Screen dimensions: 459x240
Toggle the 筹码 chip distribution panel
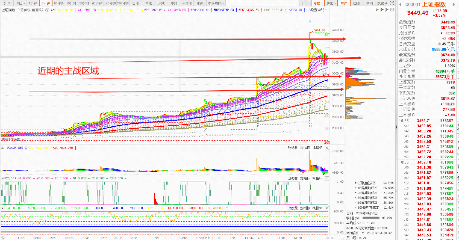[x=344, y=3]
